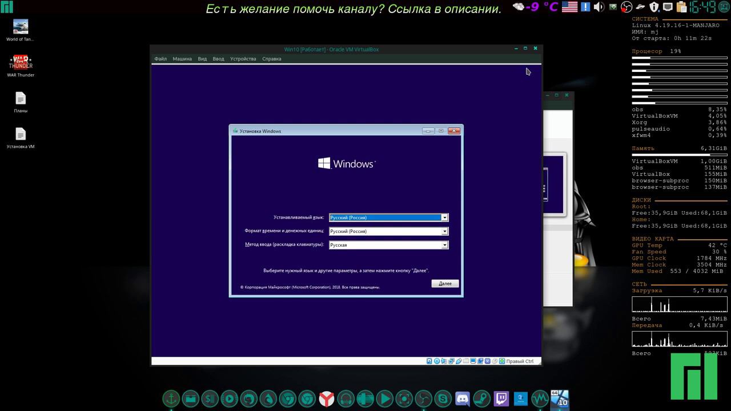This screenshot has height=411, width=731.
Task: Click the Далее button in Windows setup
Action: 445,283
